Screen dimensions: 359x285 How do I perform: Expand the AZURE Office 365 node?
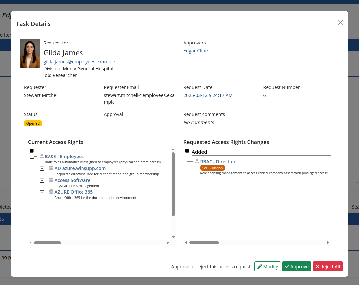42,192
